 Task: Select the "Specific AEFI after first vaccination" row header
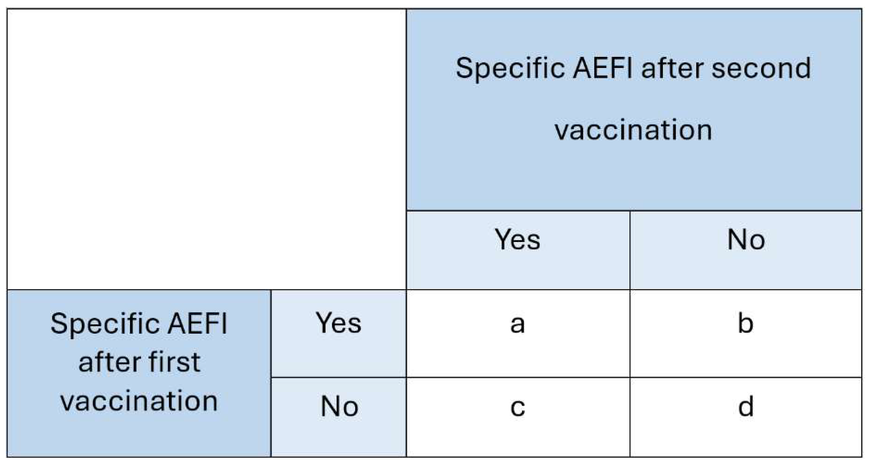click(x=139, y=373)
